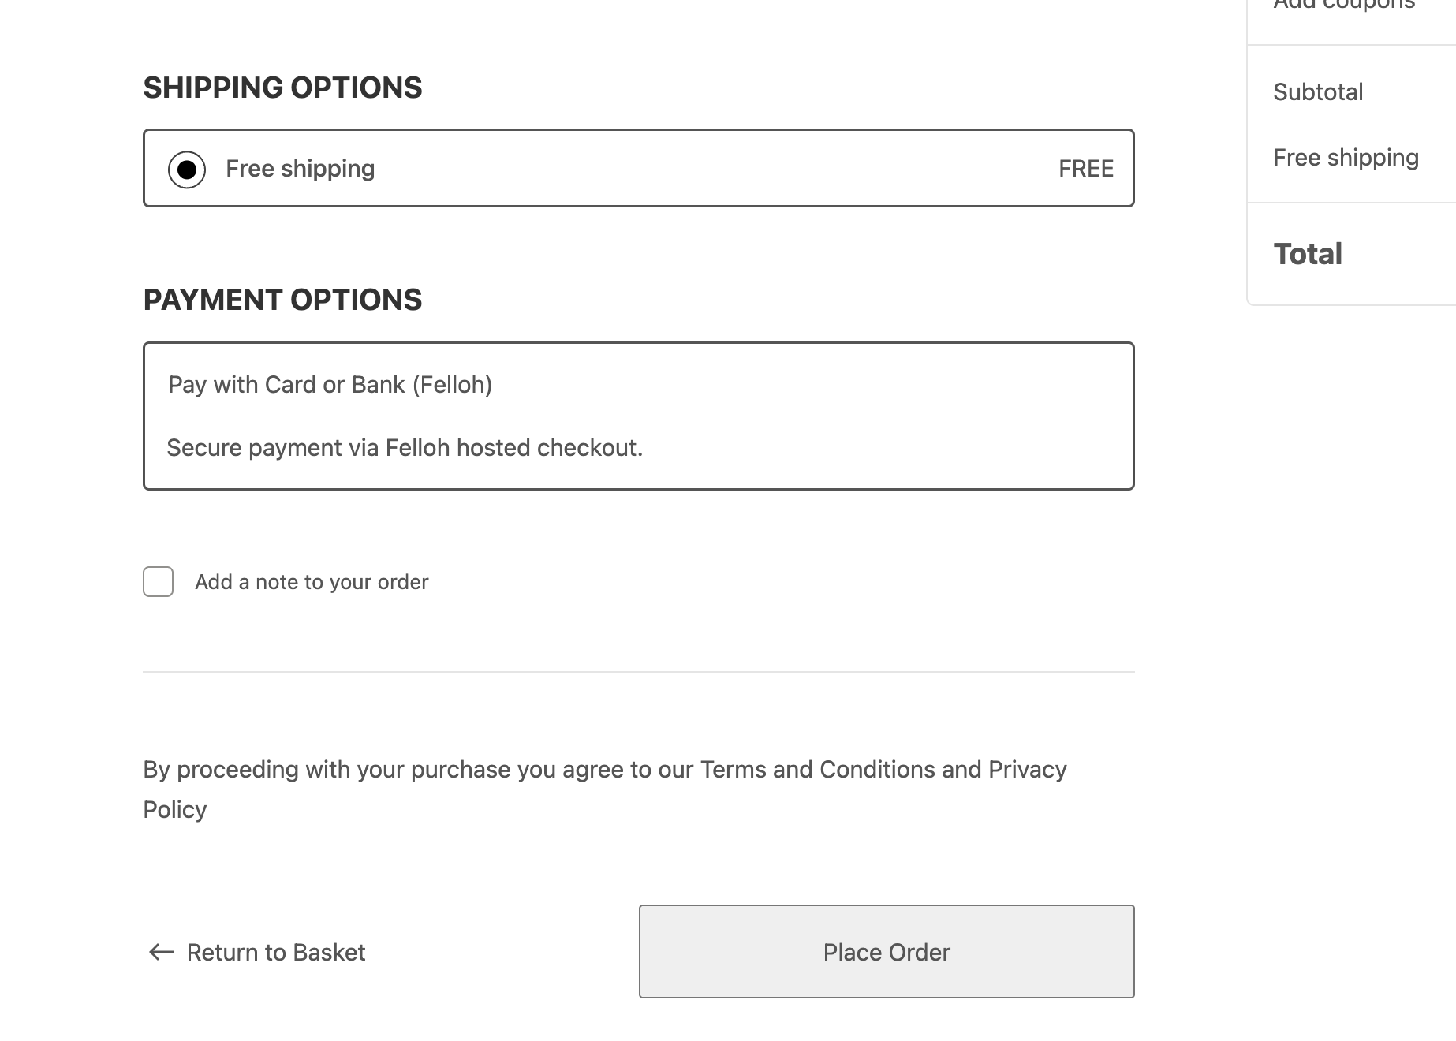This screenshot has height=1041, width=1456.
Task: Click the bold Total label in summary
Action: pyautogui.click(x=1308, y=254)
